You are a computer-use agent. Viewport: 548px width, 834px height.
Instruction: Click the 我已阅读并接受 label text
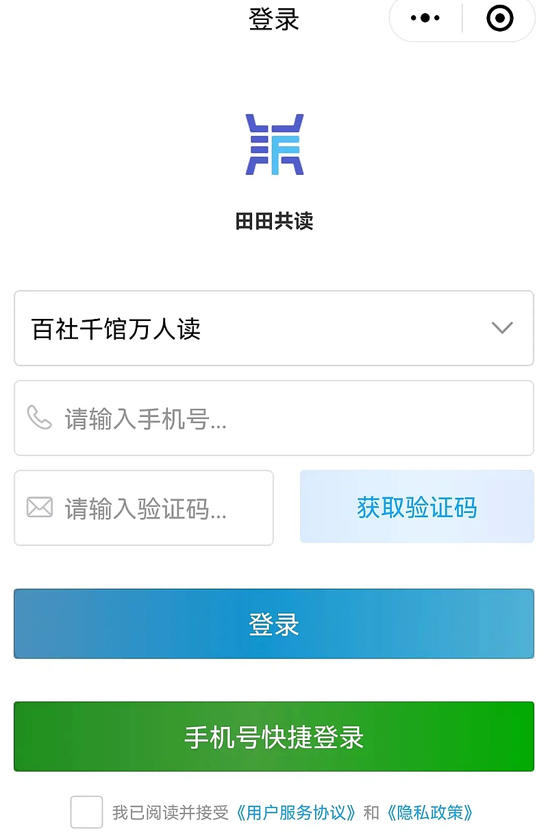coord(170,813)
